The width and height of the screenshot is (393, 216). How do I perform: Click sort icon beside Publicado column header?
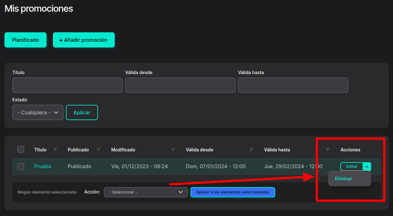99,149
